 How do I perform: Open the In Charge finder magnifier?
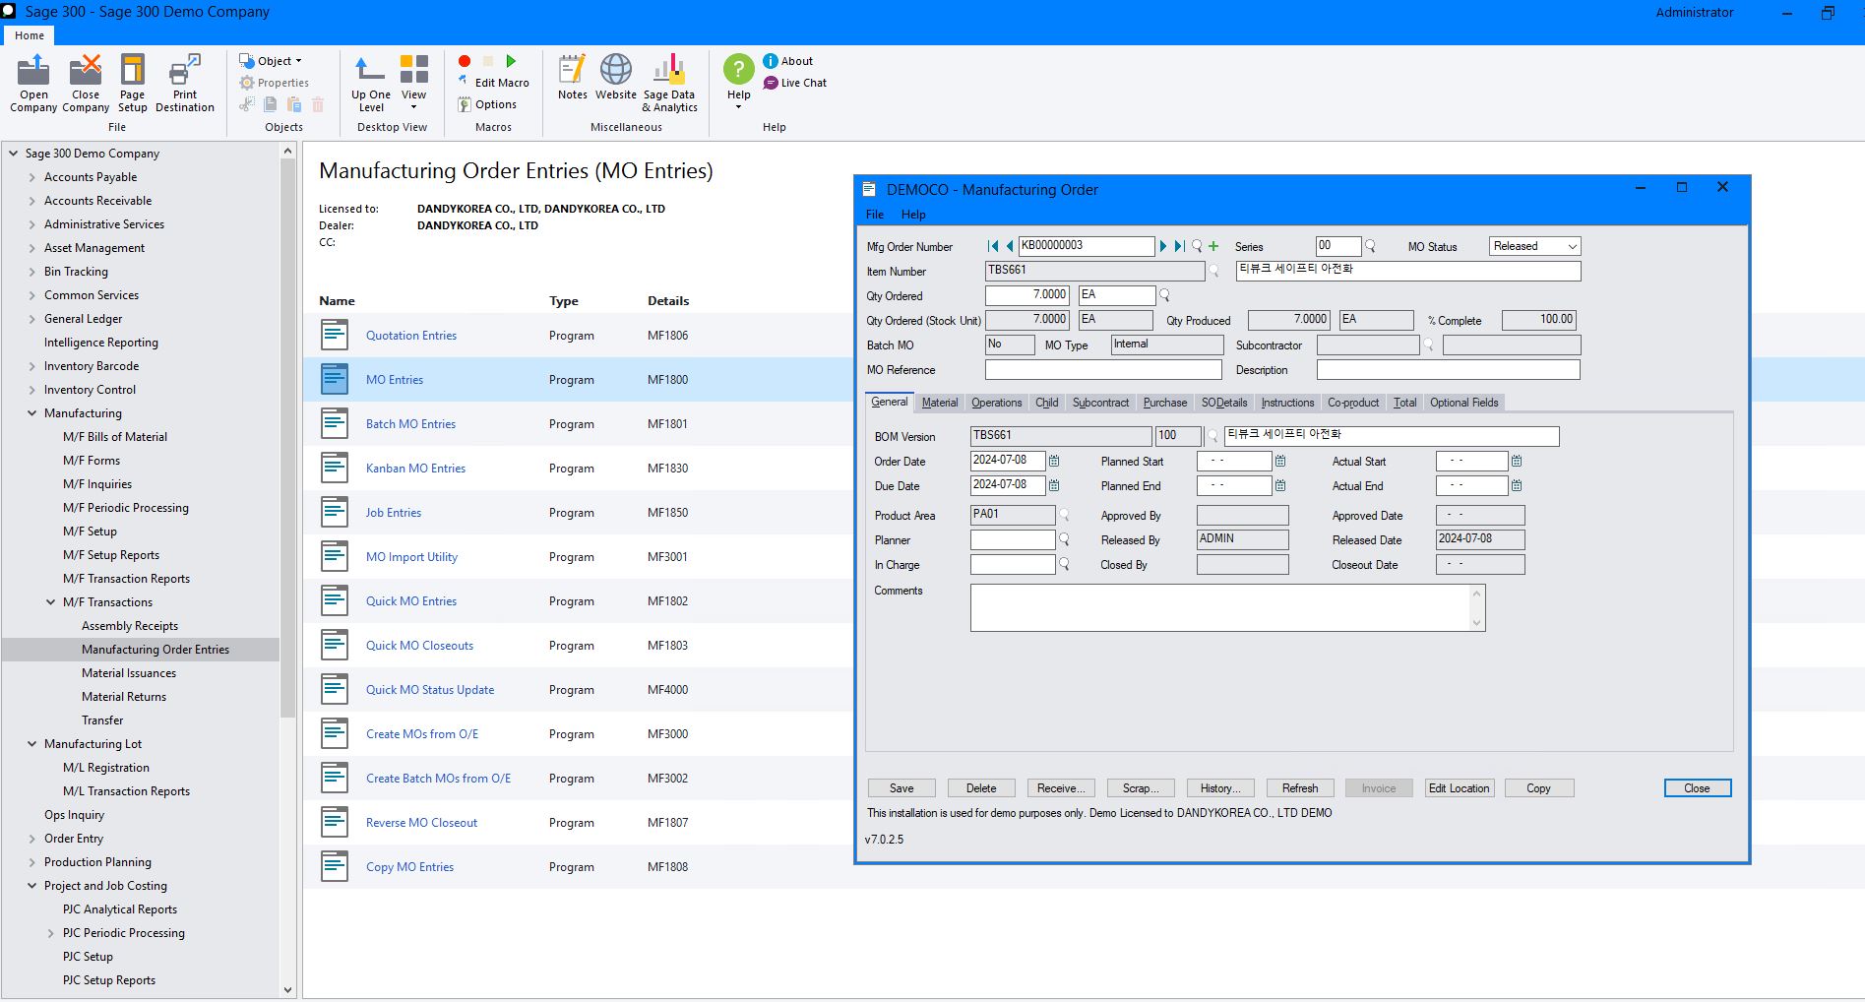pos(1064,564)
